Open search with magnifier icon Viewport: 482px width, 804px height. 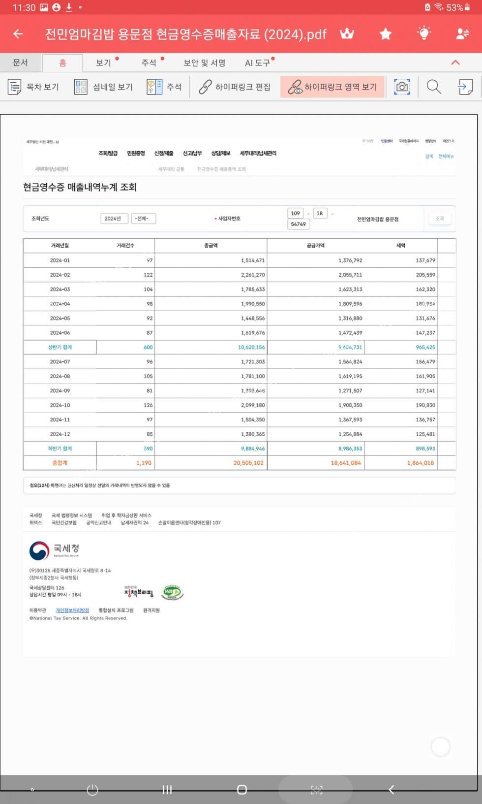click(433, 87)
